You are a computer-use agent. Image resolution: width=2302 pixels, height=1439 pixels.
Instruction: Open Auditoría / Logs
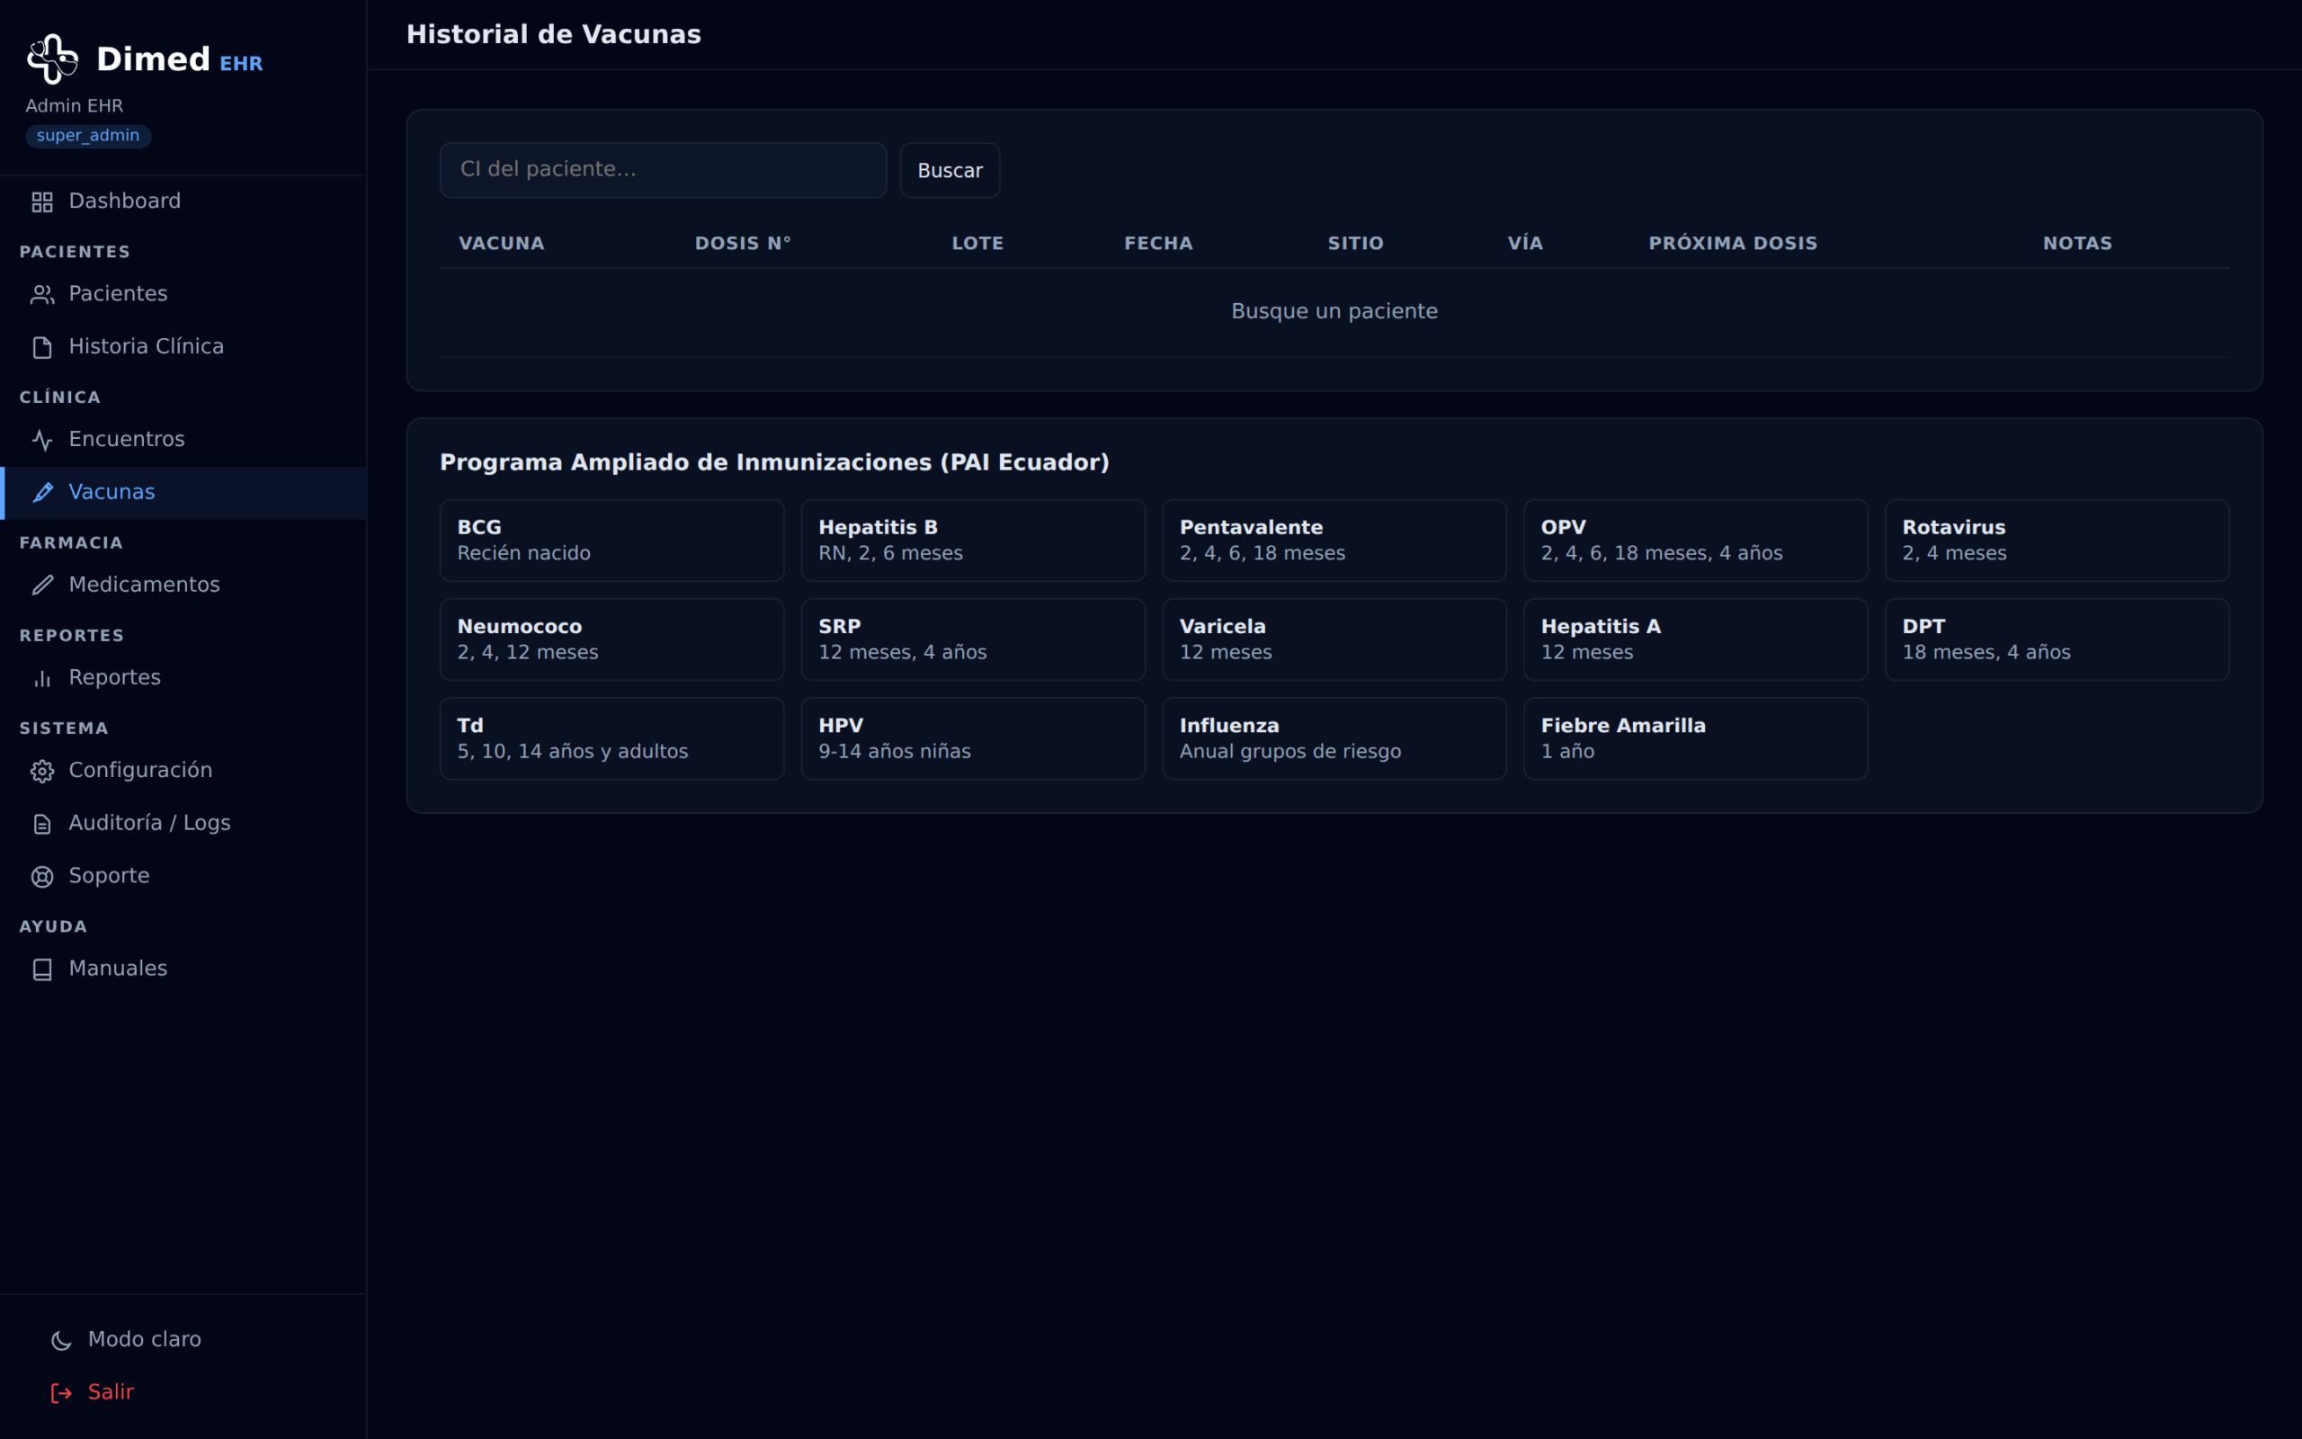(x=183, y=823)
